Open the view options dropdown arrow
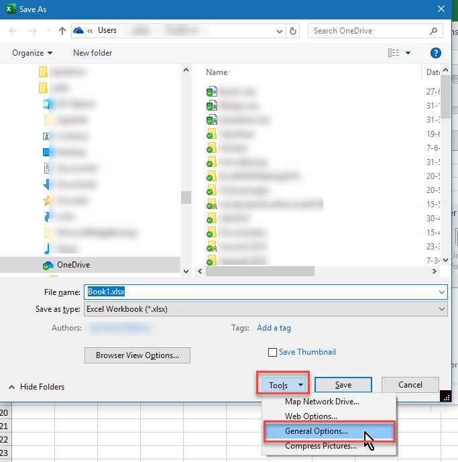Image resolution: width=458 pixels, height=462 pixels. click(408, 53)
